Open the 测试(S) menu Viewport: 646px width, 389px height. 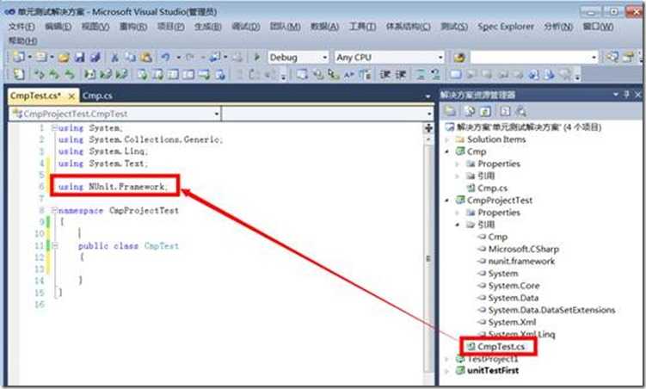454,27
